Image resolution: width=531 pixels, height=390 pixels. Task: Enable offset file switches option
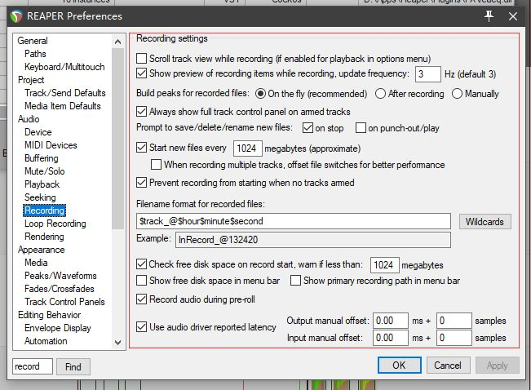156,164
